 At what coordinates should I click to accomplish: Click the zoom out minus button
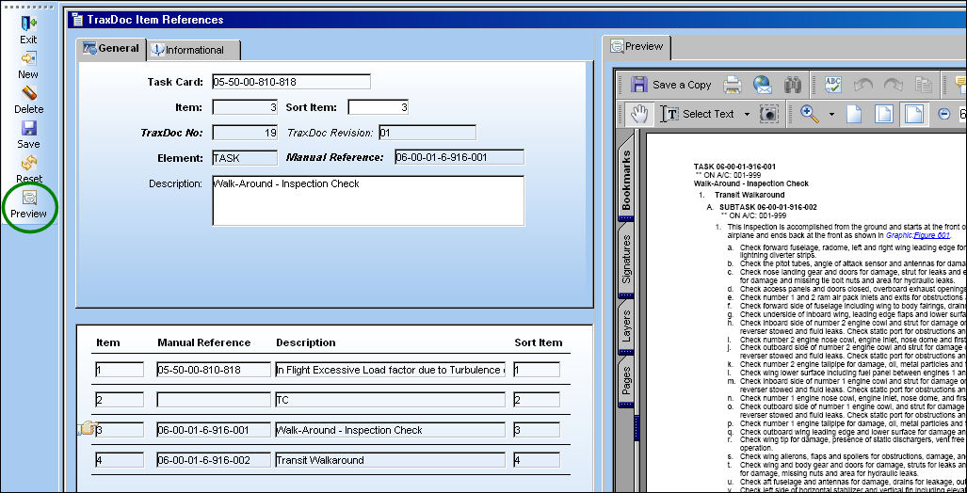[x=943, y=114]
